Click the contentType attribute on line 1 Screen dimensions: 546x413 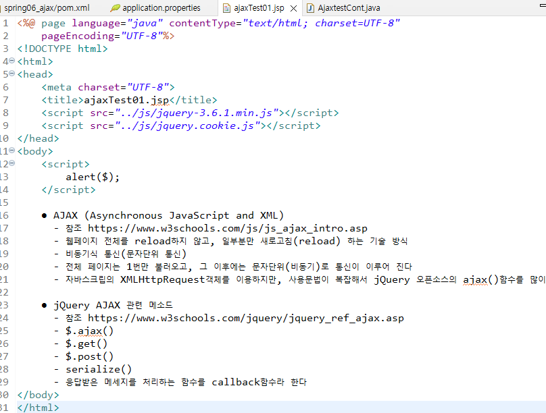coord(203,24)
